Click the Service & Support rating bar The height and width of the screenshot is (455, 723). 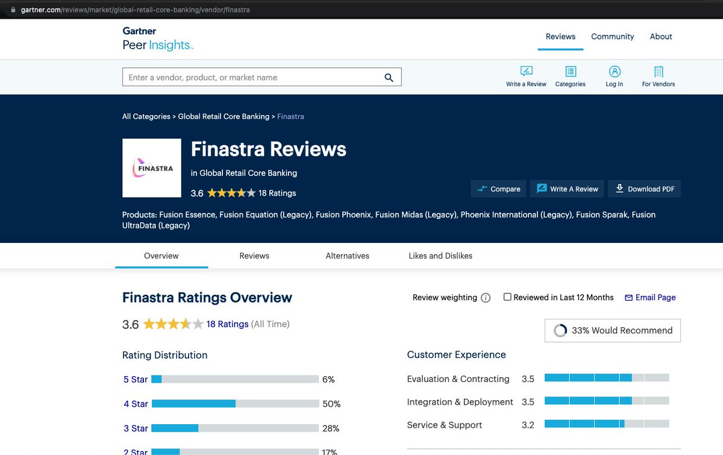tap(607, 424)
